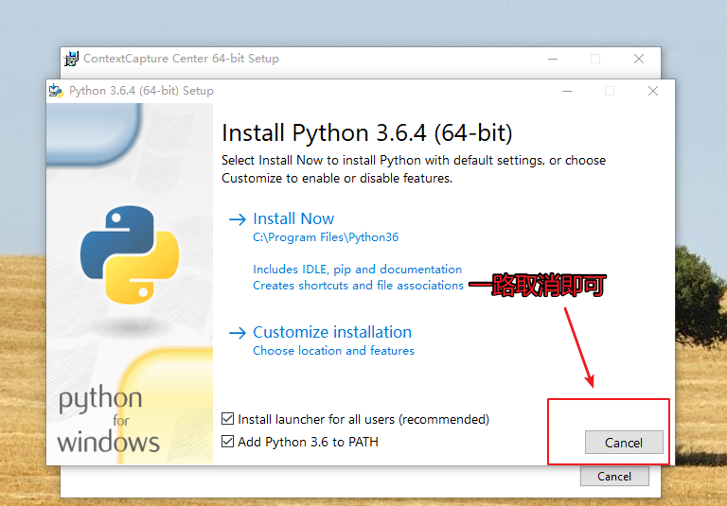Click the arrow icon beside Customize installation
The width and height of the screenshot is (727, 506).
pos(238,333)
